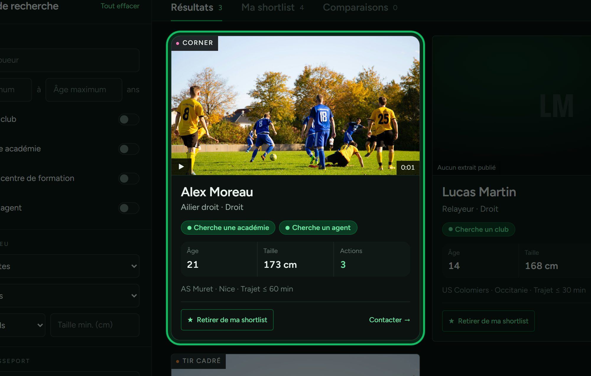This screenshot has width=591, height=376.
Task: Enable the agent search switch
Action: 129,208
